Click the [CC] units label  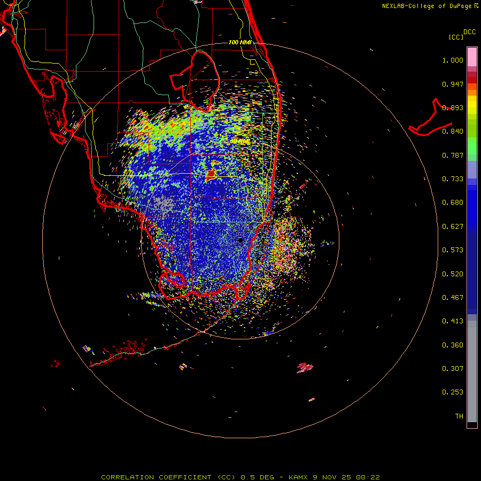[x=456, y=37]
